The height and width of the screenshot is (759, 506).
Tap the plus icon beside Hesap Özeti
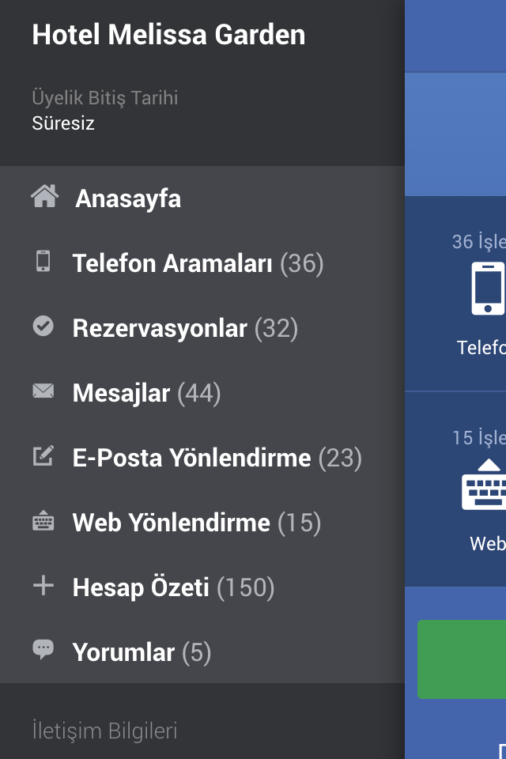pos(43,585)
